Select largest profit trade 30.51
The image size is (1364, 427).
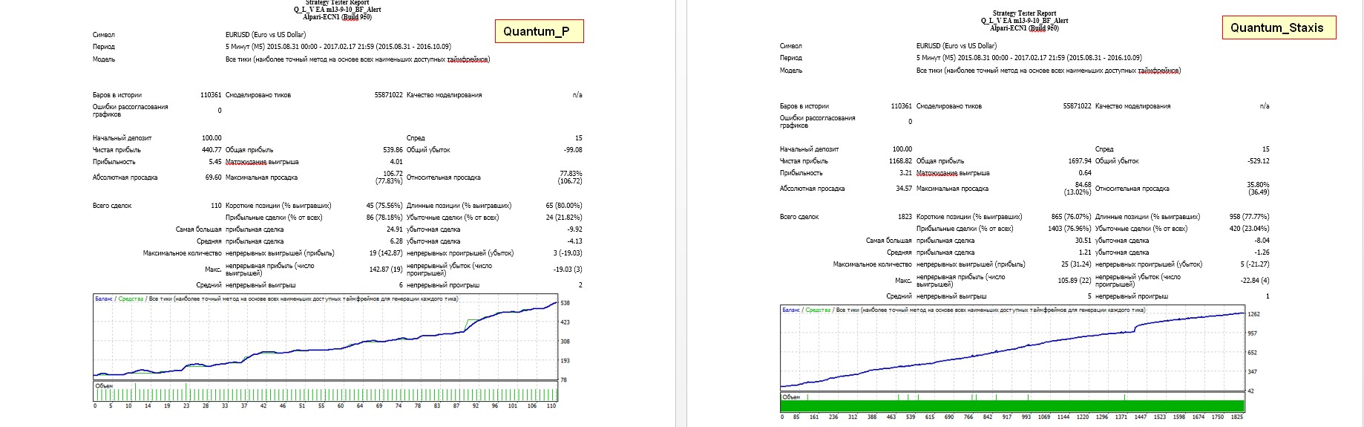tap(1083, 241)
